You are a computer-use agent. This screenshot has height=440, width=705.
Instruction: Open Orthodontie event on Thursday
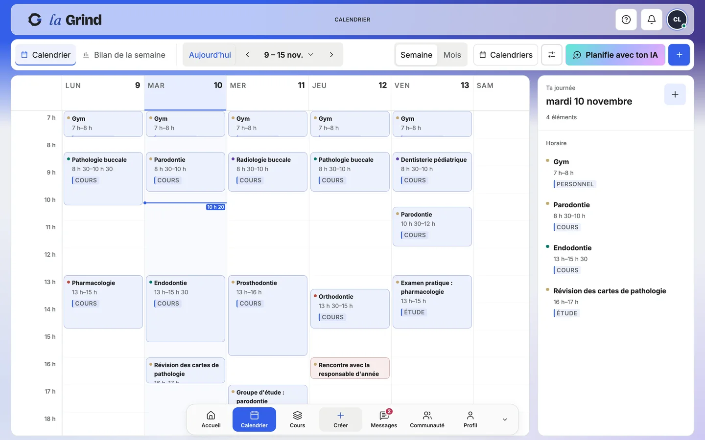350,308
